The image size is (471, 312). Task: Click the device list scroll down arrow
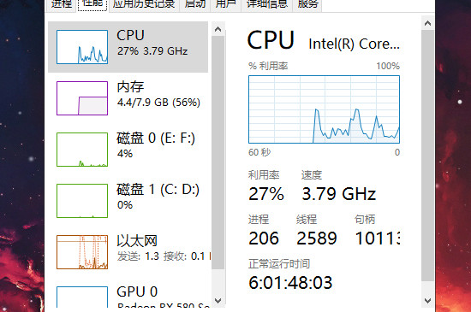coord(218,300)
